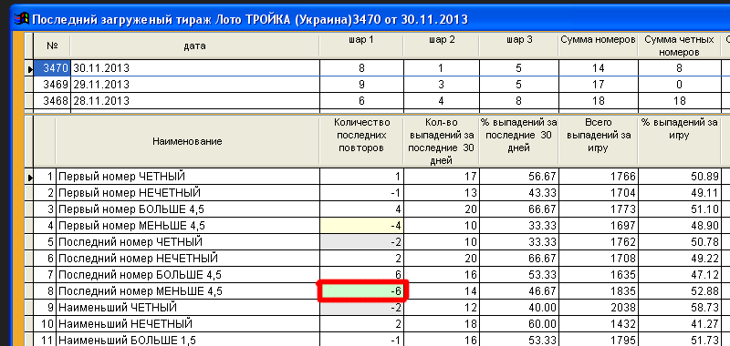Viewport: 730px width, 346px height.
Task: Click the Наименование column header
Action: click(x=187, y=141)
